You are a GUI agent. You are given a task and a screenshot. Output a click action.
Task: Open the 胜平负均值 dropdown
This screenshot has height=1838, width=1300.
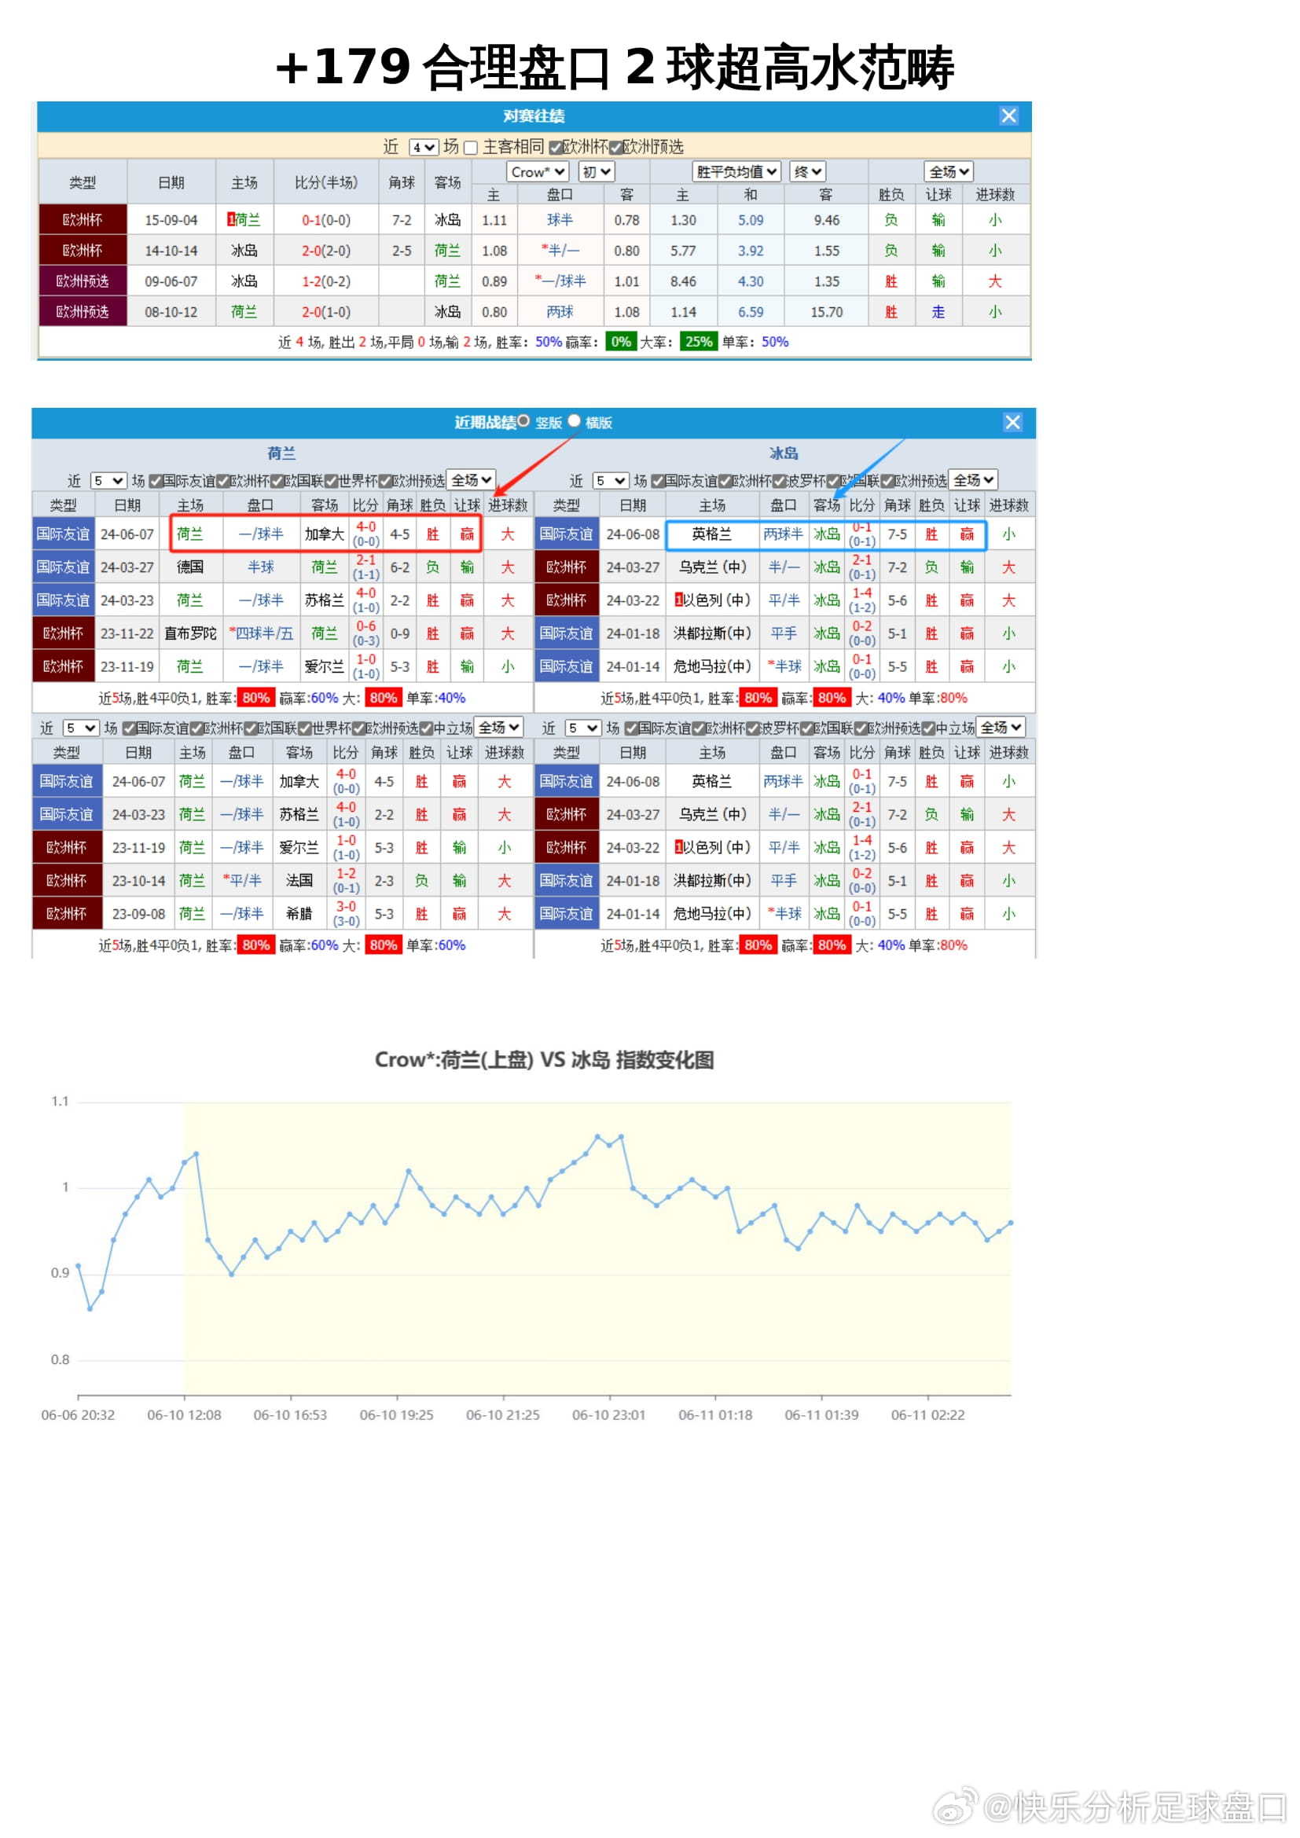(736, 172)
